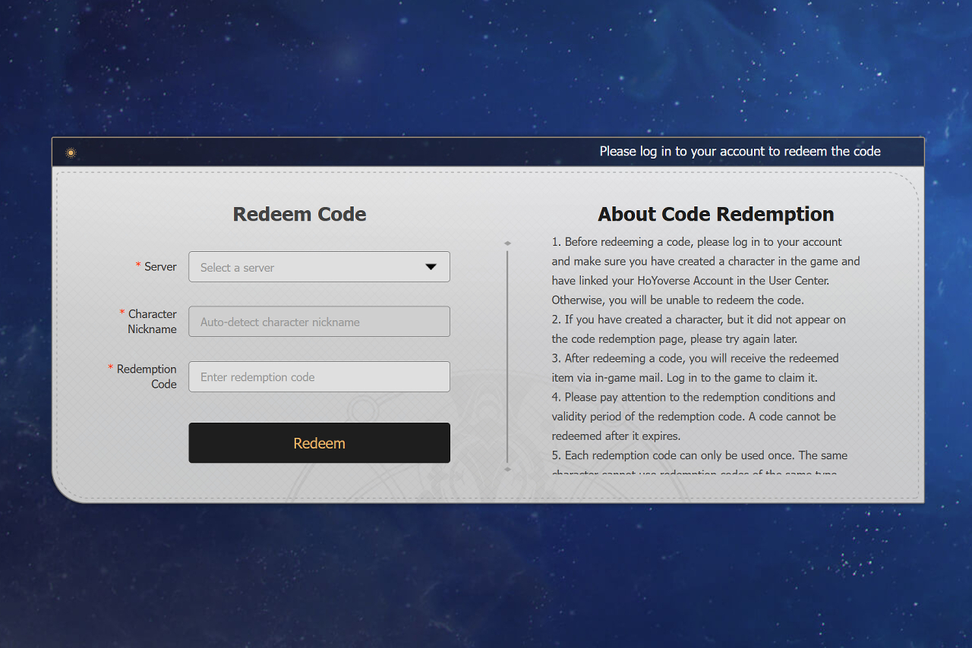The image size is (972, 648).
Task: Click the black dropdown arrow in Server field
Action: pos(431,267)
